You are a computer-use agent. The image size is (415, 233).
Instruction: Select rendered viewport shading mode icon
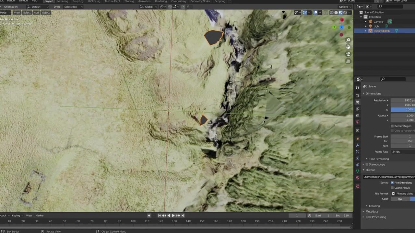coord(345,13)
